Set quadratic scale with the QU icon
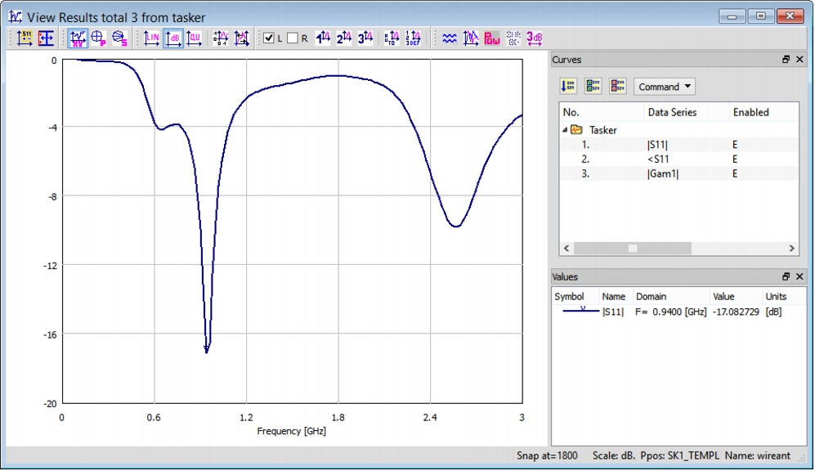The width and height of the screenshot is (815, 471). [194, 38]
